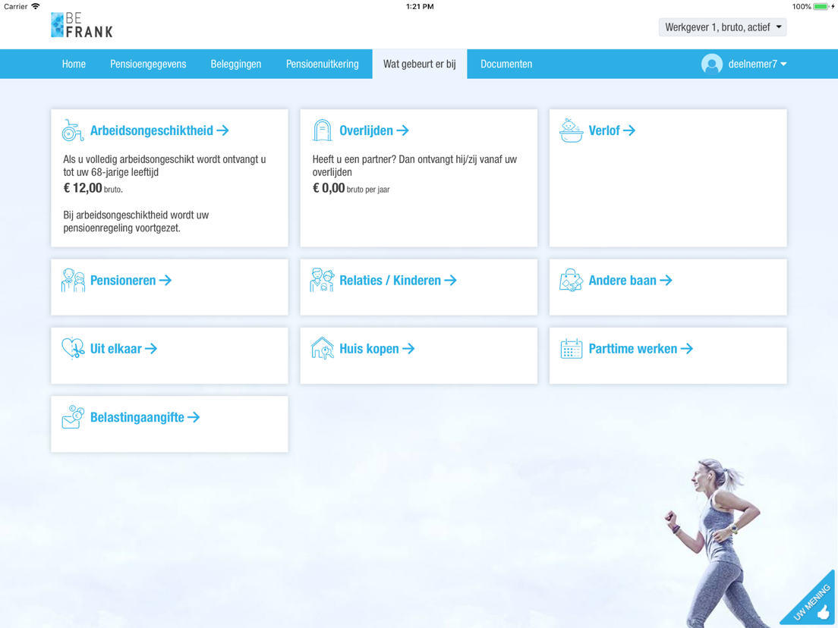Click the elderly couple Pensioneren icon

pos(73,281)
